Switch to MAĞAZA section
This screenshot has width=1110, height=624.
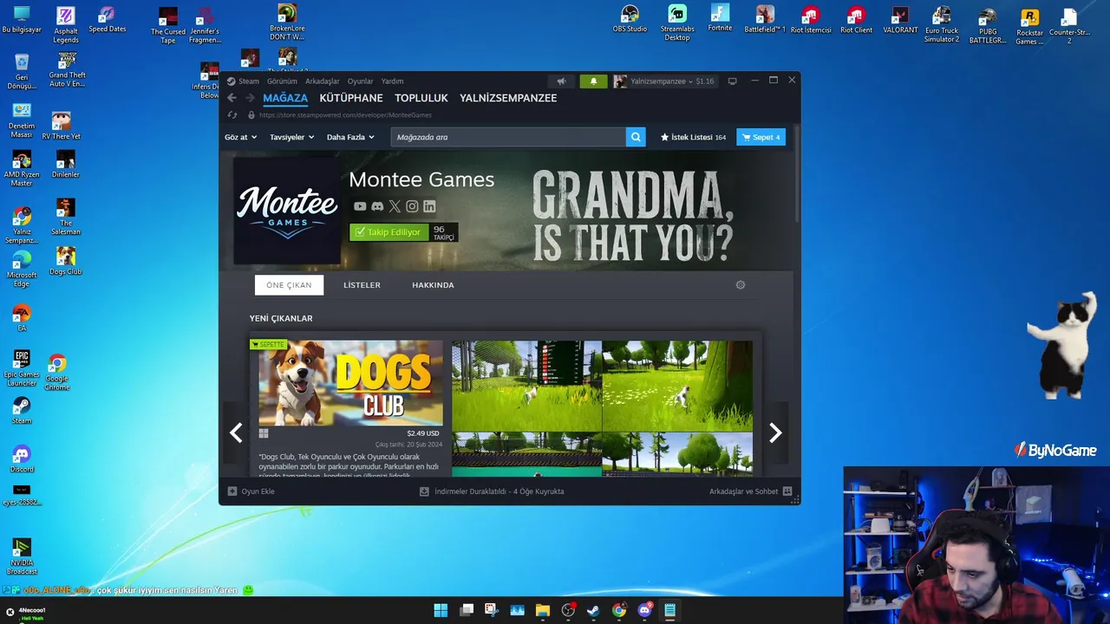(285, 98)
